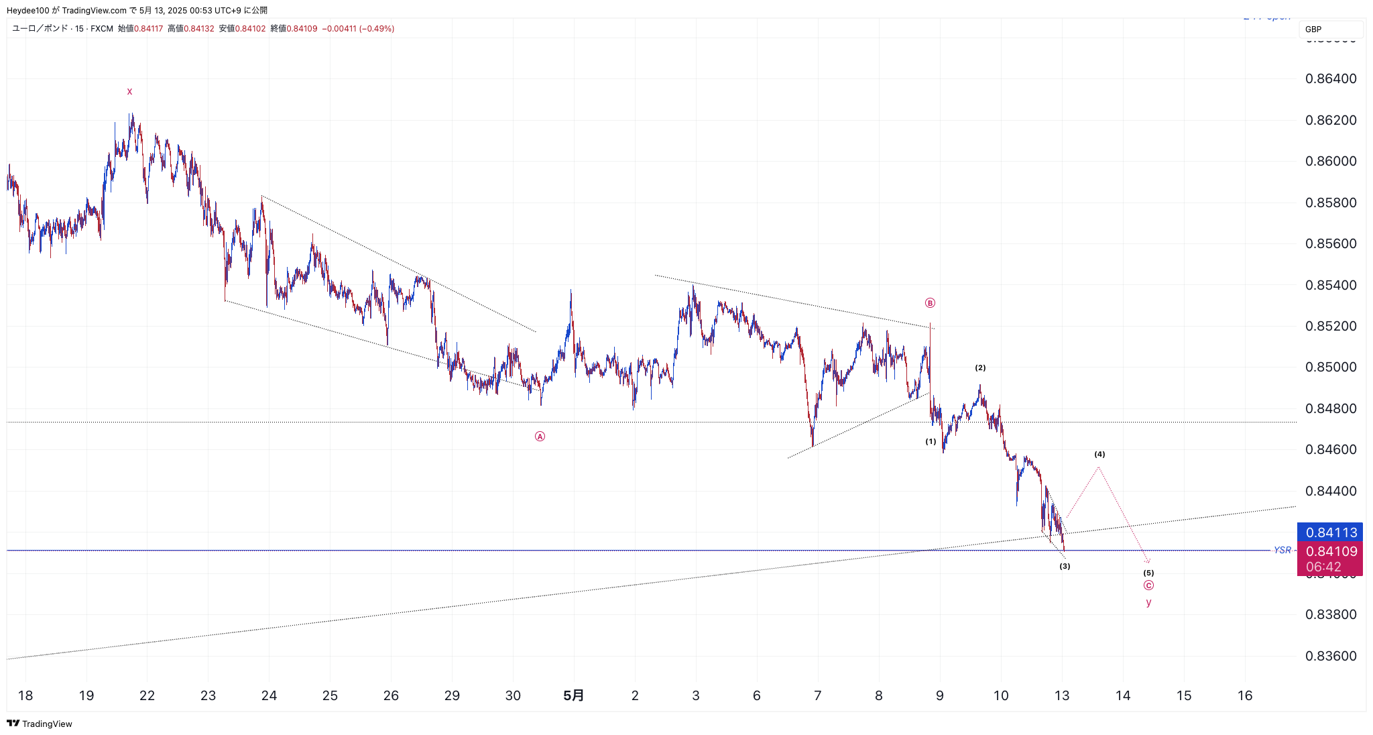Click the 0.84800 price axis label

pyautogui.click(x=1331, y=408)
